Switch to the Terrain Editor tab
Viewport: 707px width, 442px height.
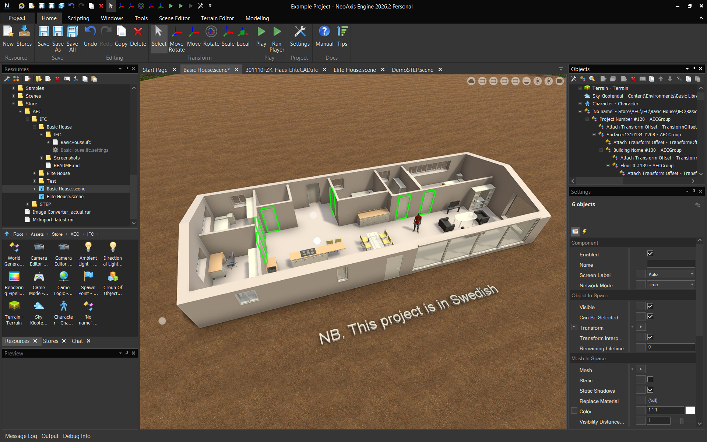[x=217, y=18]
